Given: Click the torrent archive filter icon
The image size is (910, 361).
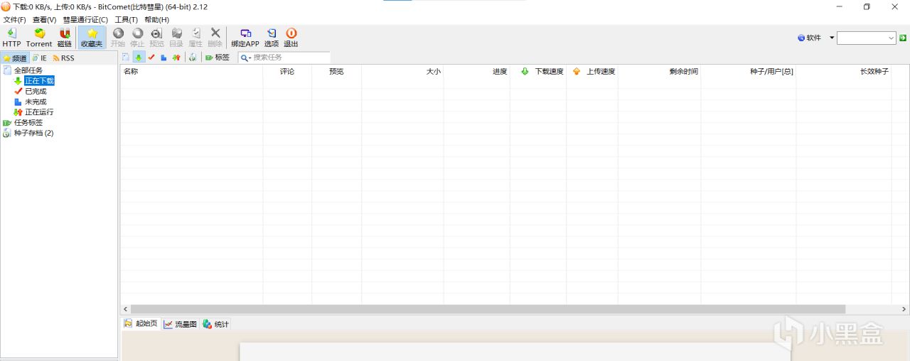Looking at the screenshot, I should pyautogui.click(x=192, y=57).
